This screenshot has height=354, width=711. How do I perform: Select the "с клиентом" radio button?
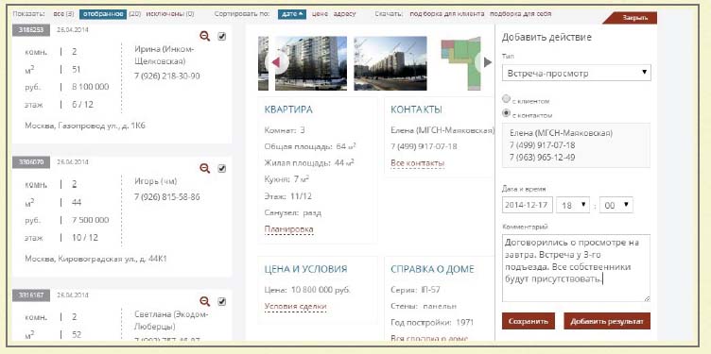506,99
